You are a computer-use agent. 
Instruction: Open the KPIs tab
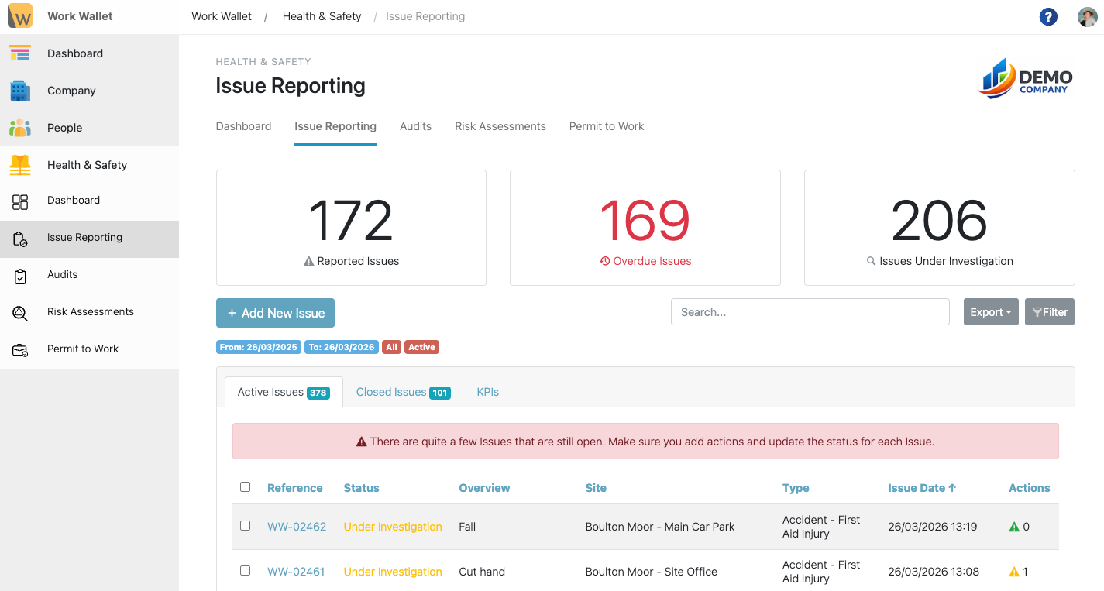click(488, 392)
